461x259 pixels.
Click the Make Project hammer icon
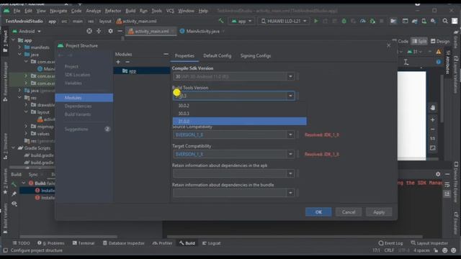coord(221,21)
